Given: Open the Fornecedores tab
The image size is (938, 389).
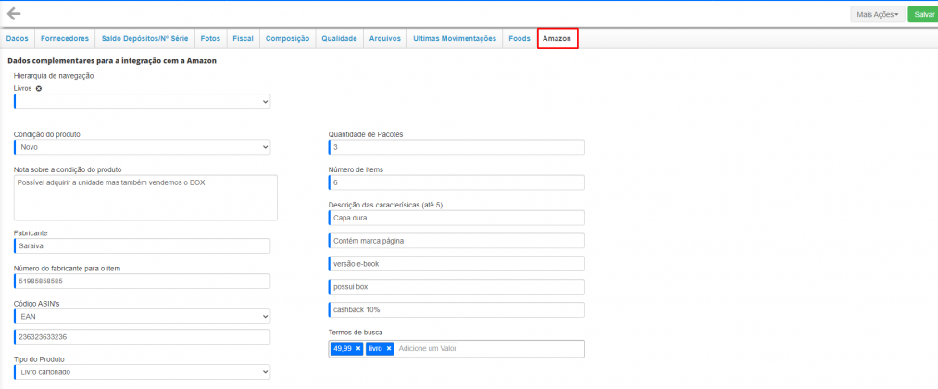Looking at the screenshot, I should (x=65, y=38).
